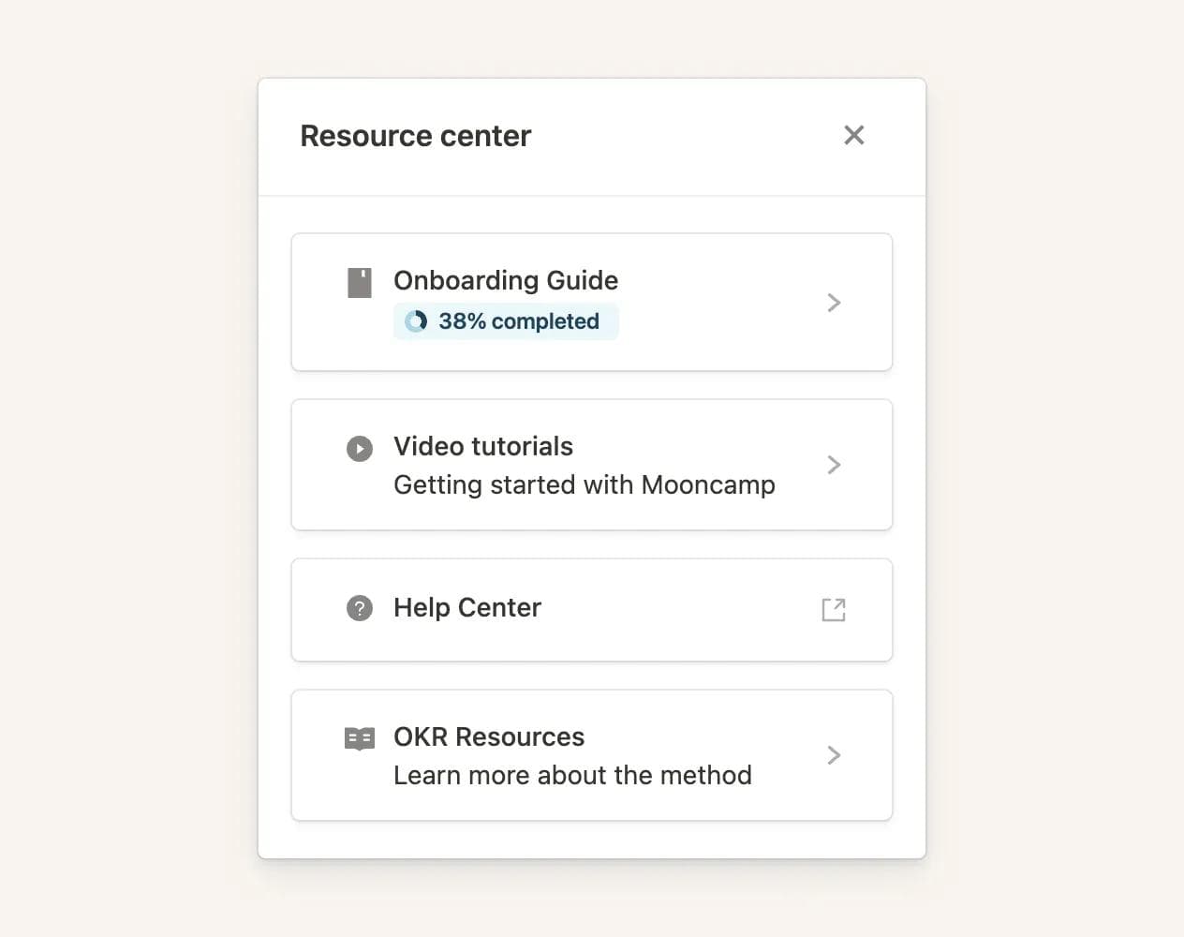The width and height of the screenshot is (1184, 937).
Task: Expand OKR Resources via its arrow chevron
Action: pos(833,755)
